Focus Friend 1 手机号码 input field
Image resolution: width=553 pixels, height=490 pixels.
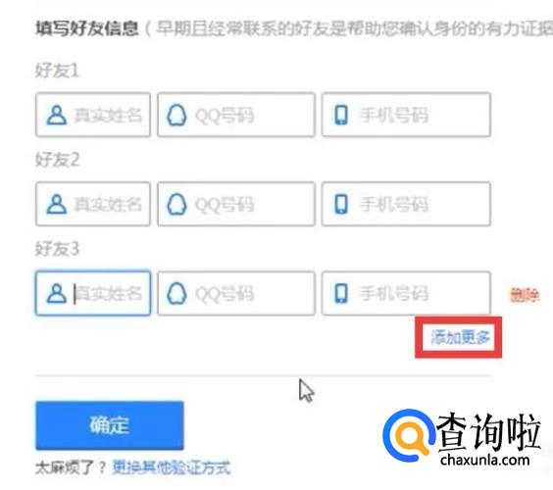click(x=406, y=115)
